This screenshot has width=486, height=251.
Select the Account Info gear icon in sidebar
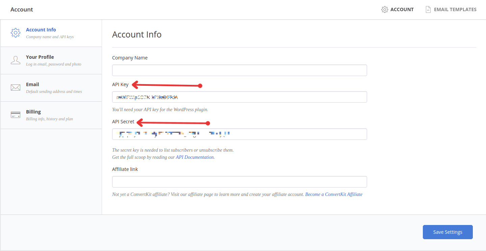tap(16, 33)
